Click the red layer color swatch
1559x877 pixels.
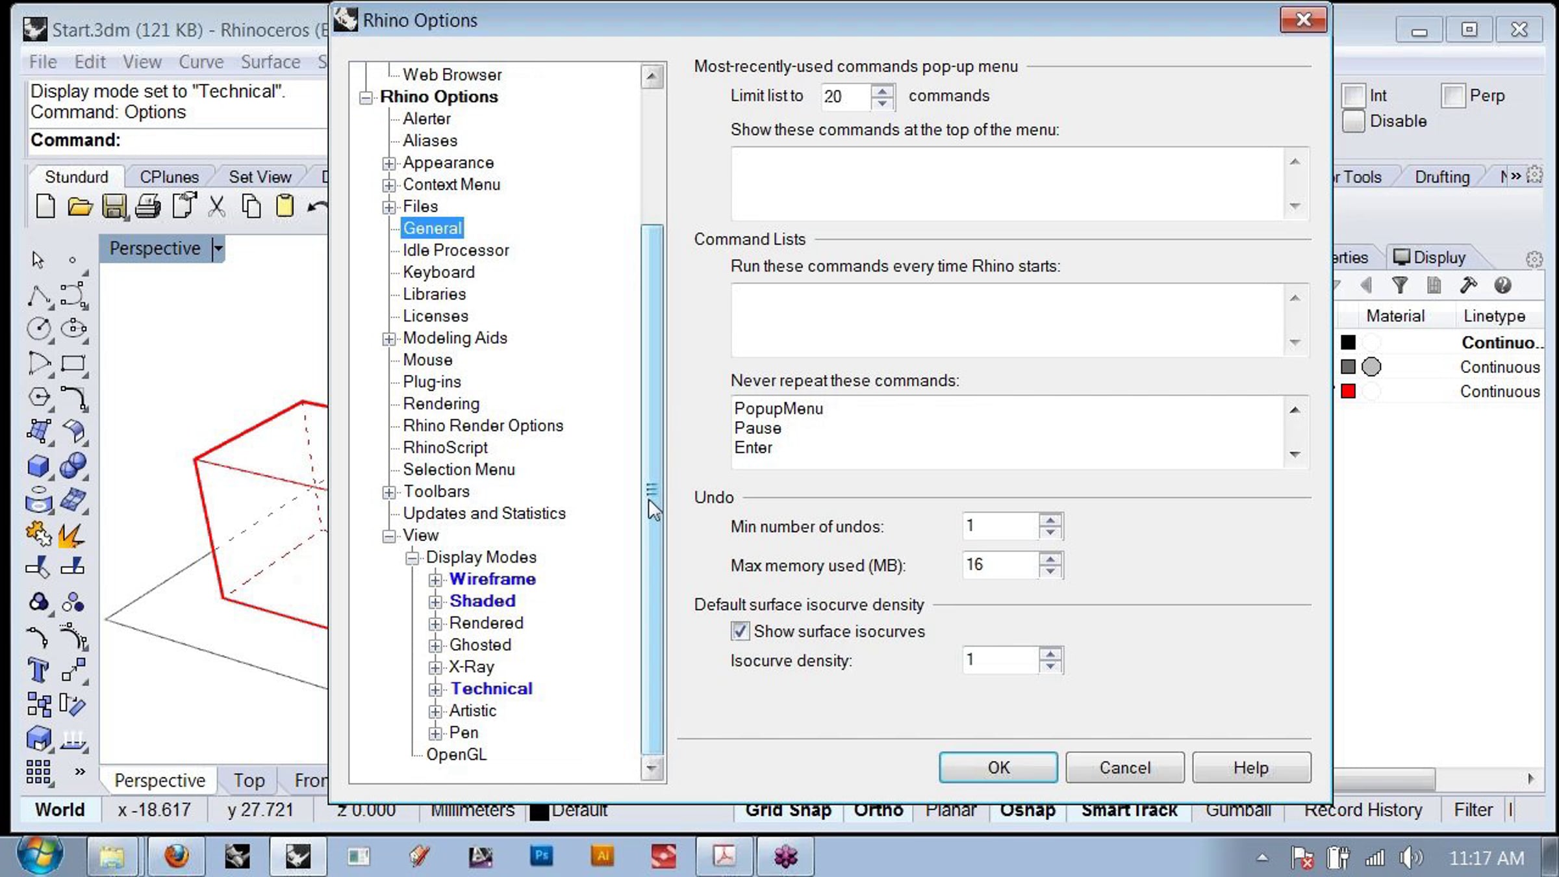[x=1348, y=391]
